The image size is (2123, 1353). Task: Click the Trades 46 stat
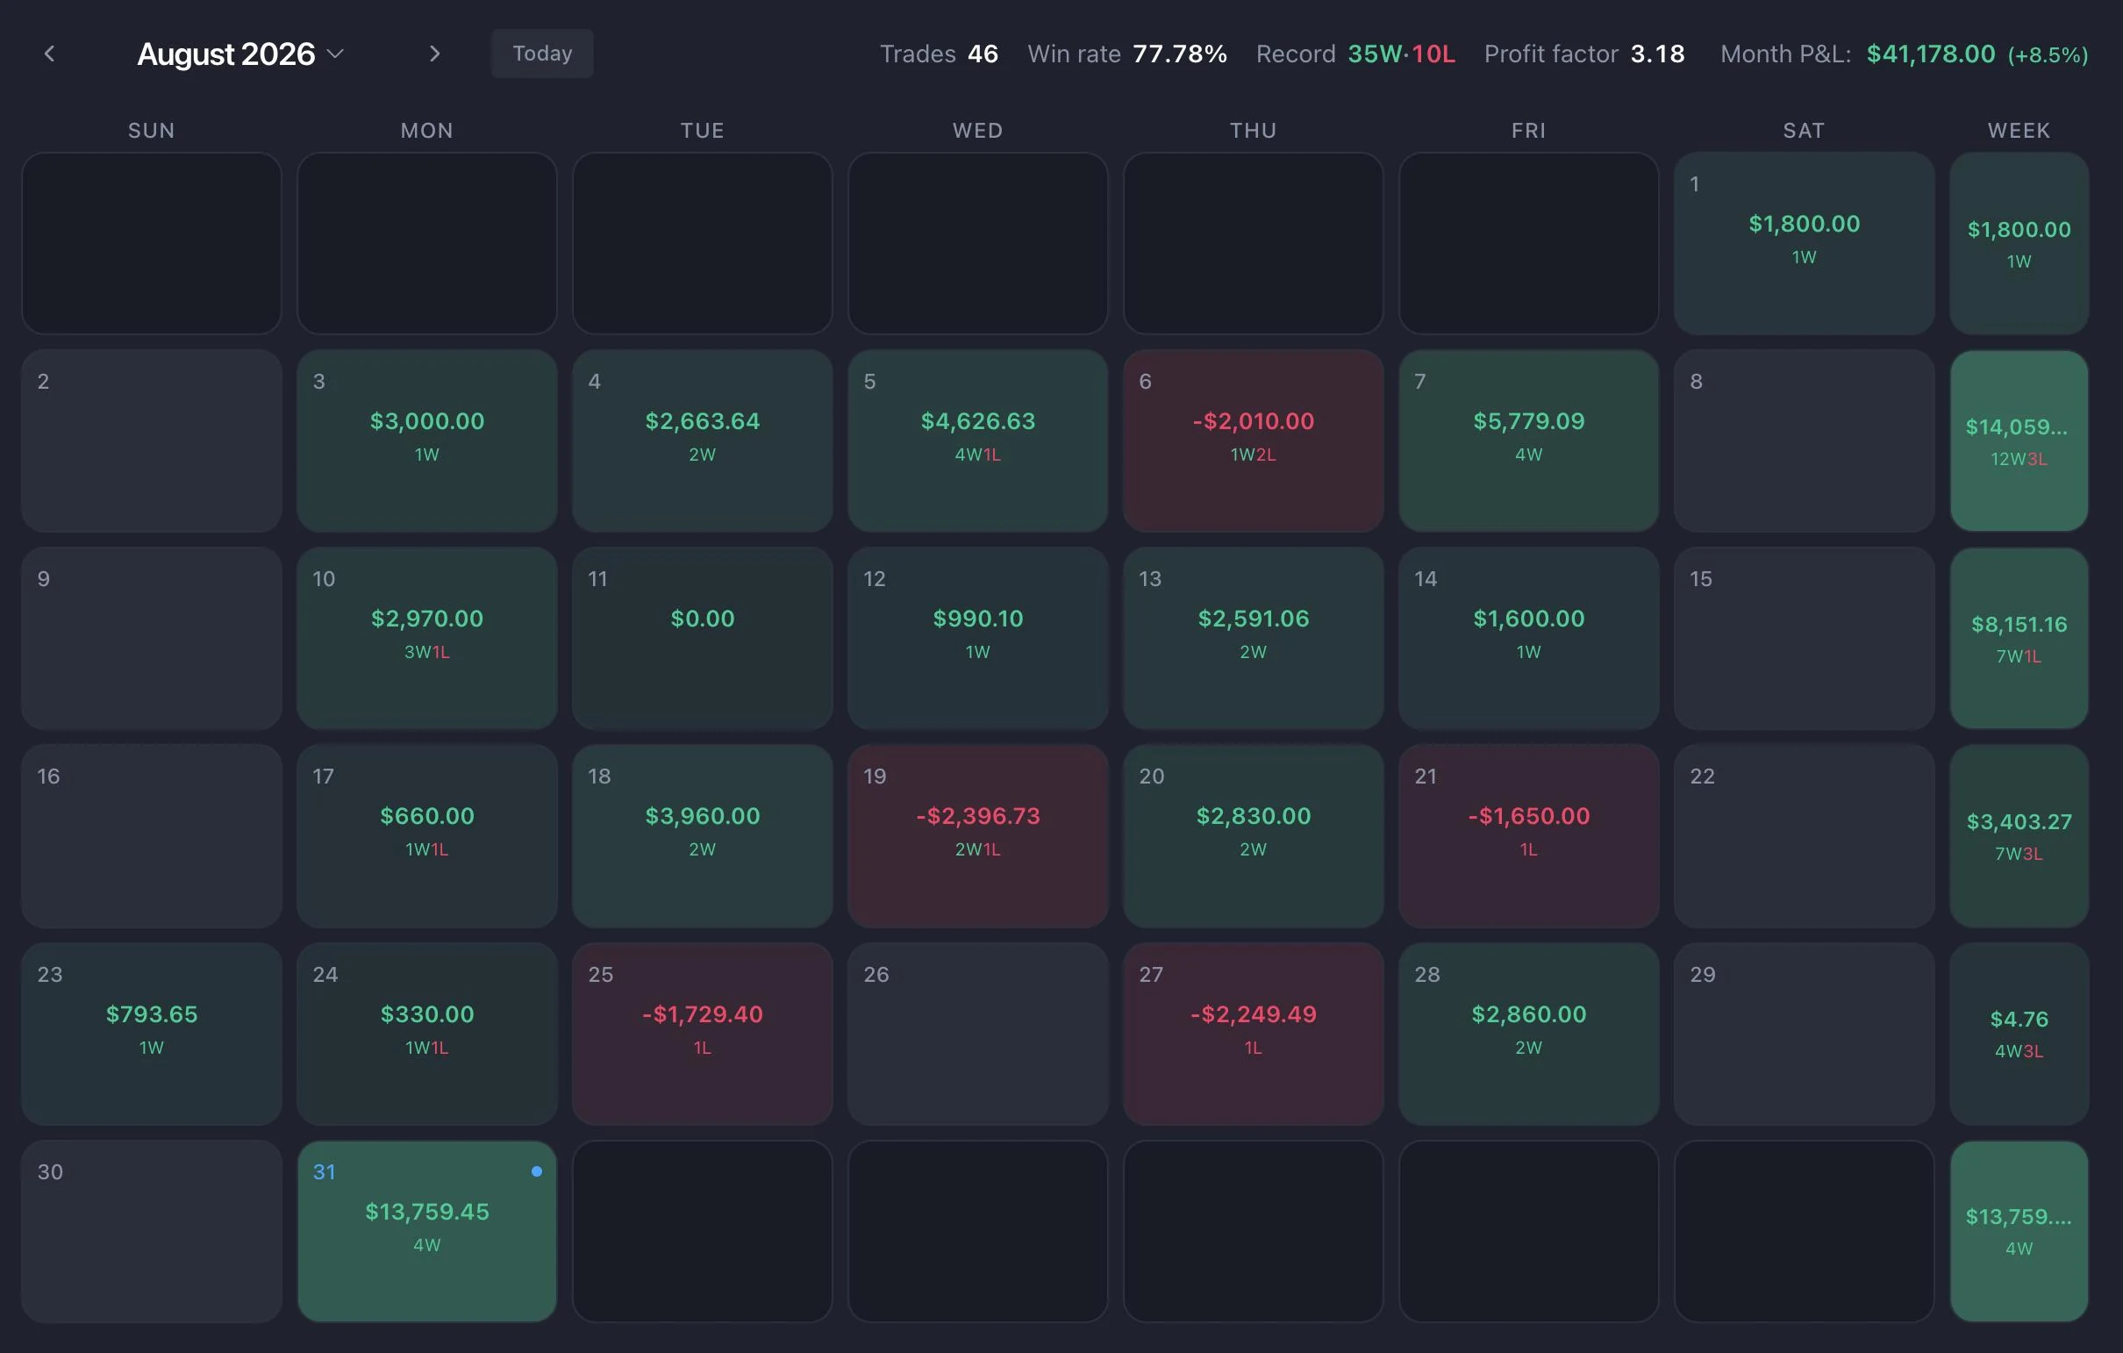[x=939, y=54]
